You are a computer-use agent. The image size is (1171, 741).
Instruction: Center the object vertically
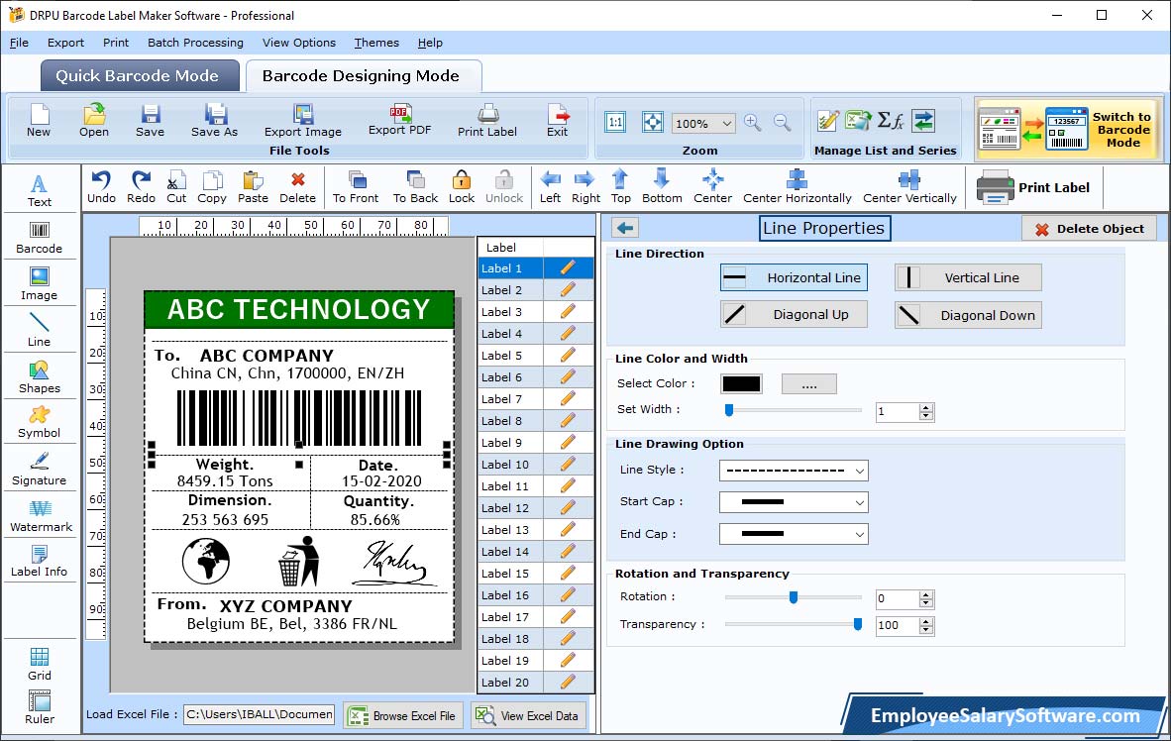(909, 187)
